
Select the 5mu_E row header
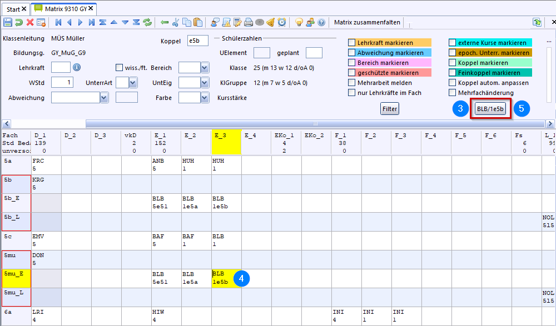[x=16, y=278]
